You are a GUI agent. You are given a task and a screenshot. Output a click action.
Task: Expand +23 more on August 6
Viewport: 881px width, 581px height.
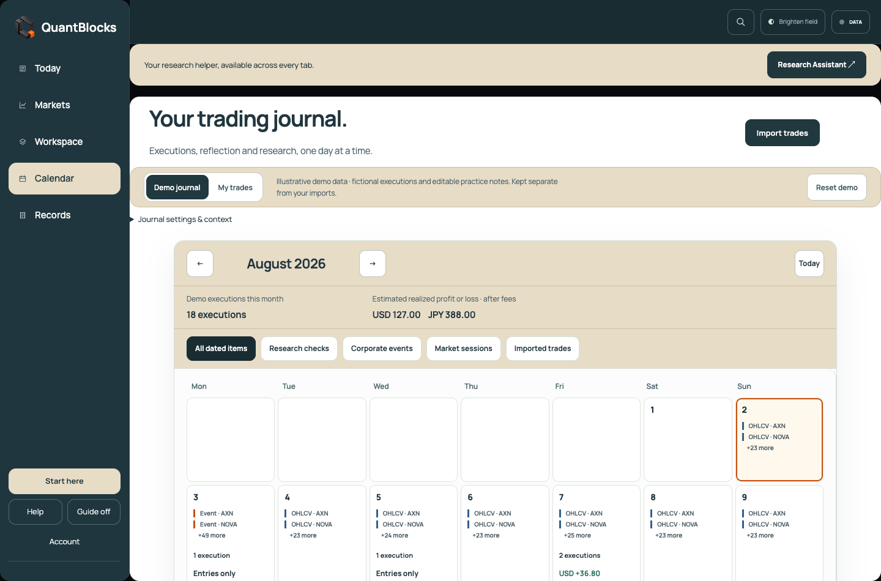(486, 536)
